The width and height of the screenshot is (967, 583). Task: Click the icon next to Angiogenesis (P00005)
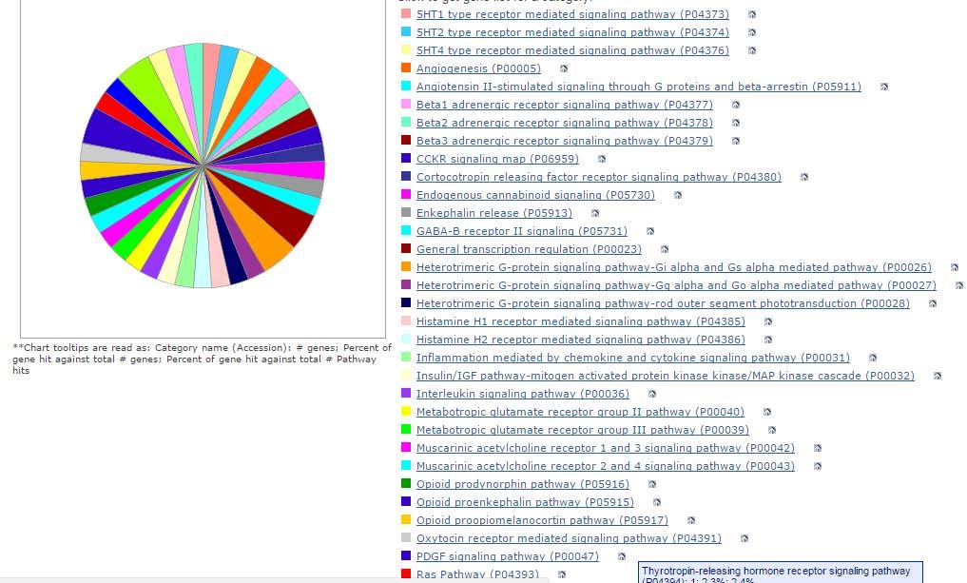pyautogui.click(x=564, y=68)
